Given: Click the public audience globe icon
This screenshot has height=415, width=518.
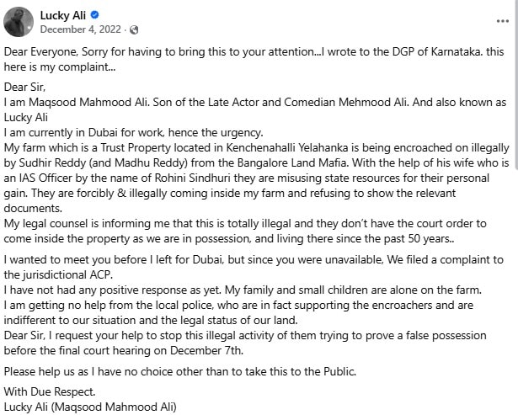Looking at the screenshot, I should click(135, 30).
